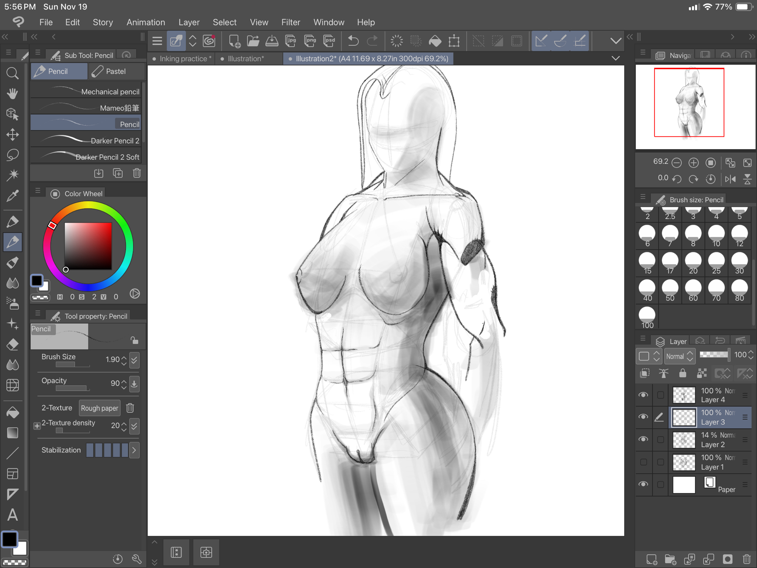
Task: Delete layer with trash icon
Action: tap(746, 559)
